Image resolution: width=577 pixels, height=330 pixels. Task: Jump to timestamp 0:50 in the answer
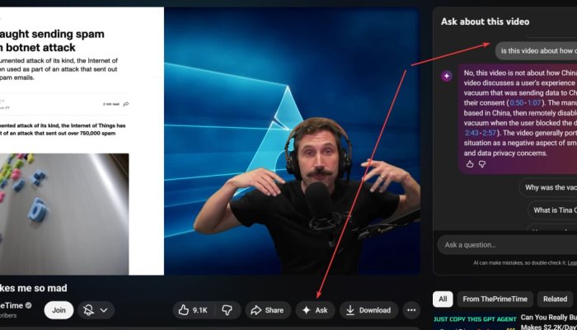[x=517, y=103]
